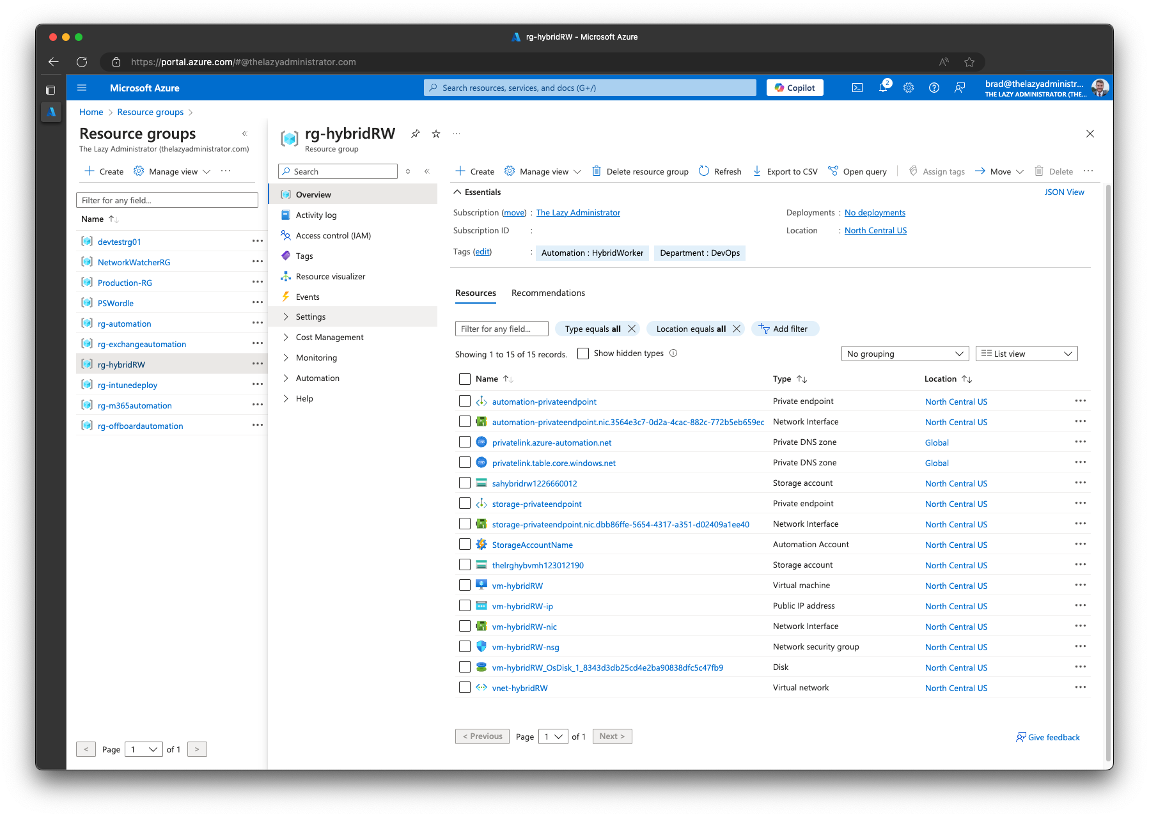Open the List view dropdown
Image resolution: width=1149 pixels, height=817 pixels.
[1026, 354]
